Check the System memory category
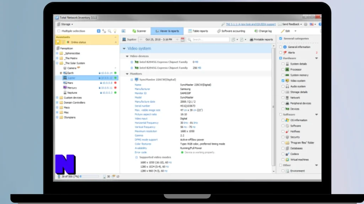The width and height of the screenshot is (364, 204). 283,75
